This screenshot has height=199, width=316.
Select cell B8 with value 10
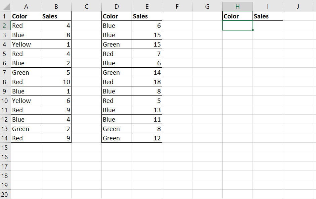click(56, 82)
